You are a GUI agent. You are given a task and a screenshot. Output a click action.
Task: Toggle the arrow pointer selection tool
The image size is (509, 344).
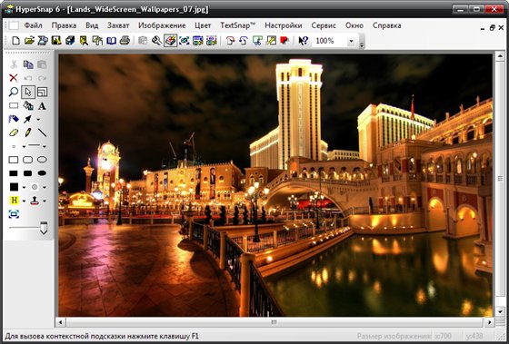click(28, 92)
